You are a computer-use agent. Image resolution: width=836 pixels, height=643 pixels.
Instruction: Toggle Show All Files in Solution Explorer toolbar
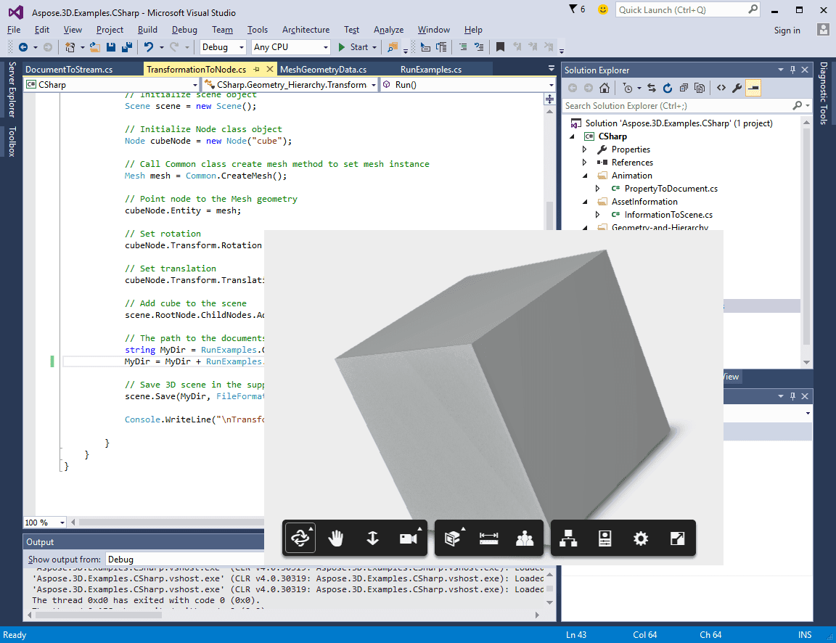pyautogui.click(x=700, y=88)
